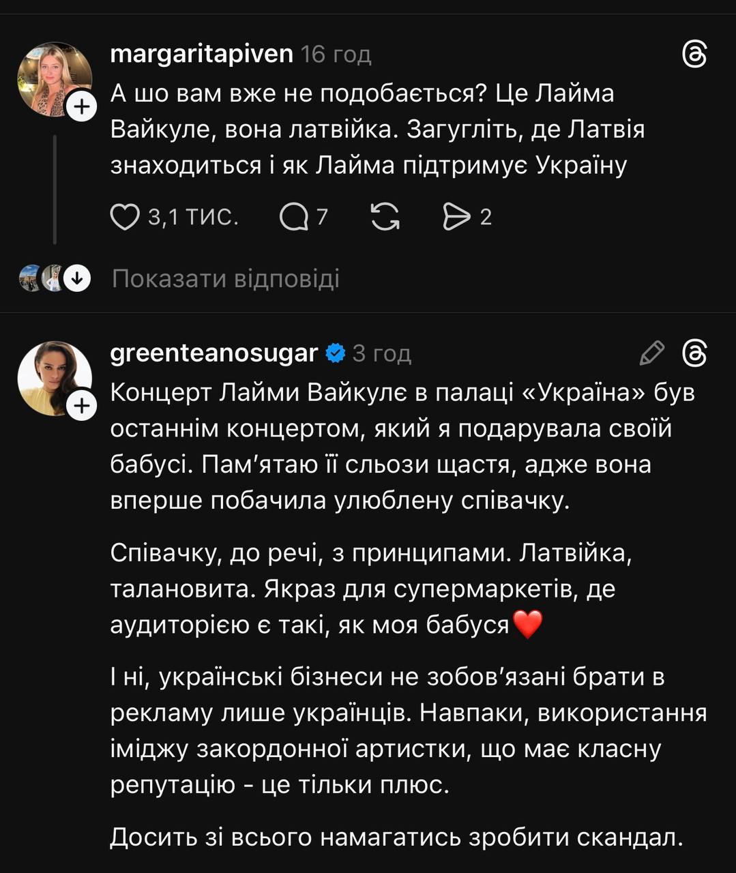Like margaritapiven's post with the heart icon
The width and height of the screenshot is (736, 873).
coord(125,218)
